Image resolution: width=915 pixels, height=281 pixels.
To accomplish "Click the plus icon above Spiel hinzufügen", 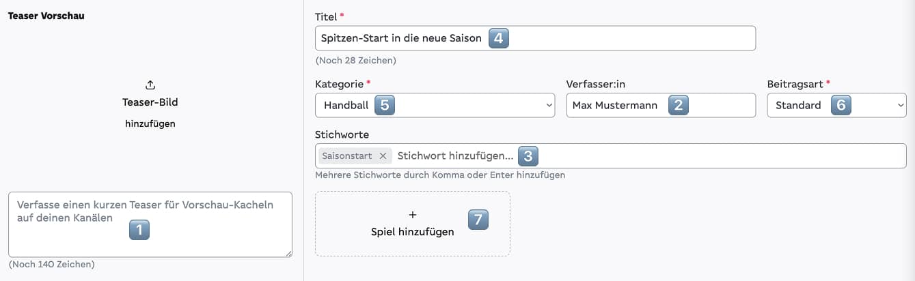I will click(412, 214).
